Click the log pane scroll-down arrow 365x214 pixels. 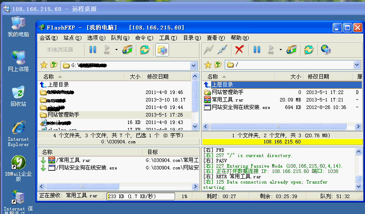[358, 186]
